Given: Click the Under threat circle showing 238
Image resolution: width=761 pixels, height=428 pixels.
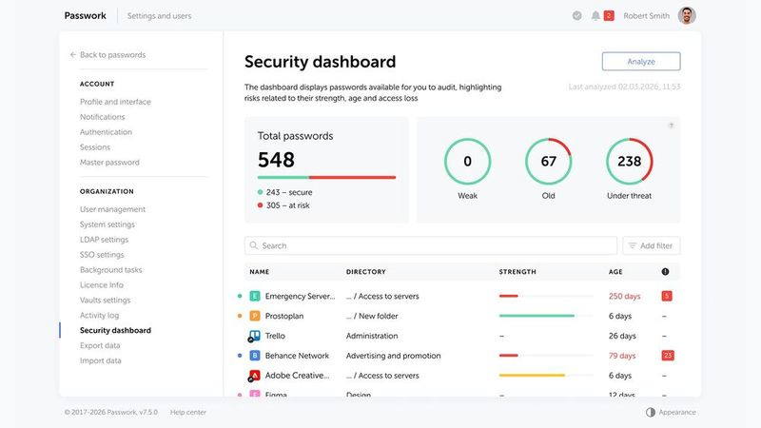Looking at the screenshot, I should coord(630,162).
